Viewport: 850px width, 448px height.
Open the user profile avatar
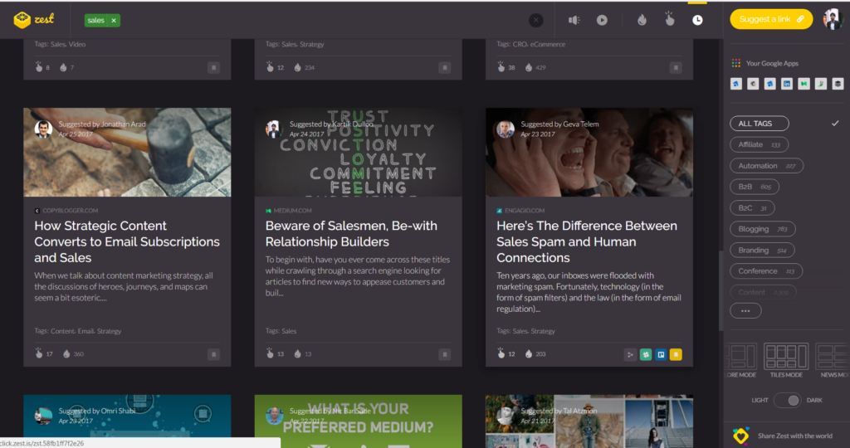(x=833, y=20)
